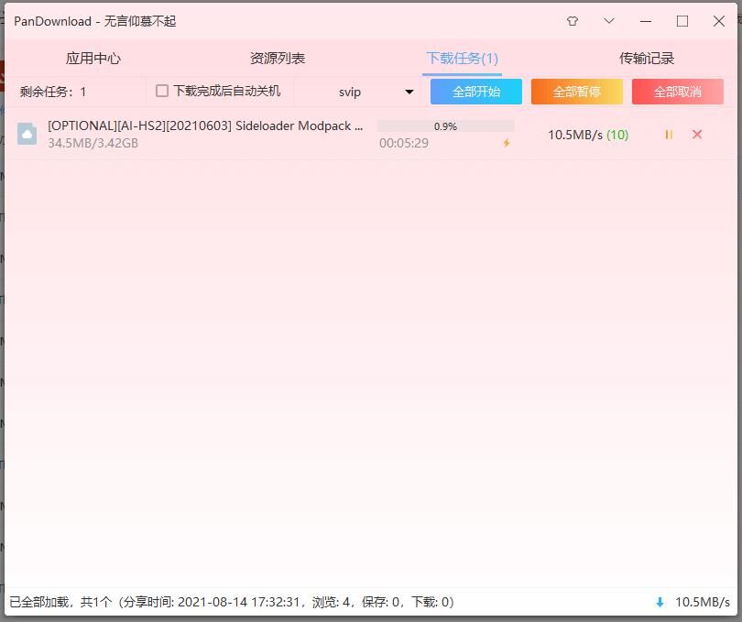This screenshot has height=622, width=742.
Task: Close the PanDownload window
Action: tap(719, 21)
